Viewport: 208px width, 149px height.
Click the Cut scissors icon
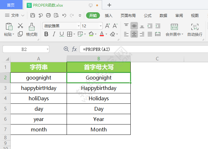click(x=20, y=25)
